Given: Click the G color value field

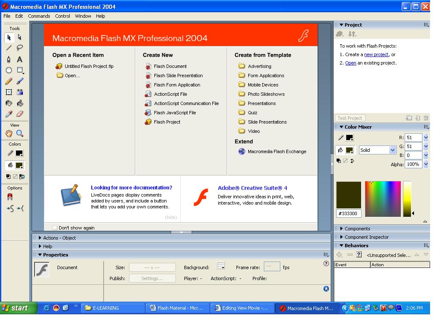Looking at the screenshot, I should coord(413,146).
